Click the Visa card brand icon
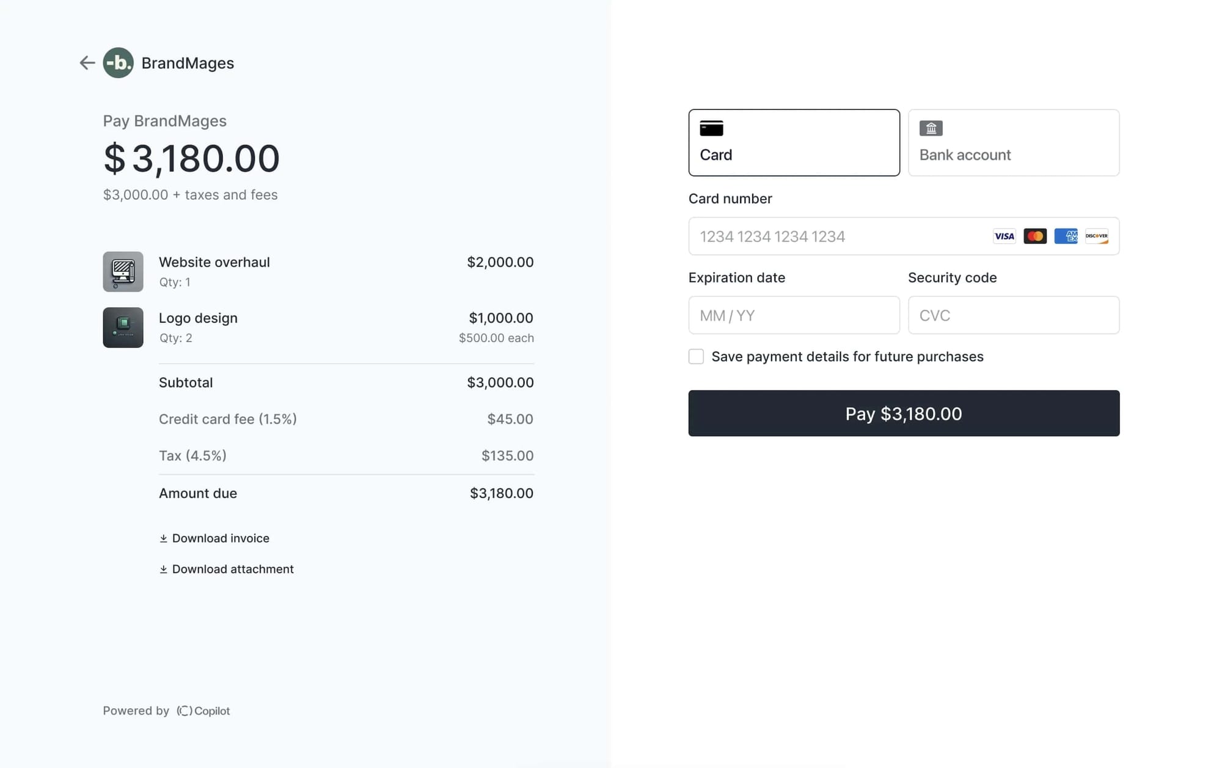Image resolution: width=1222 pixels, height=768 pixels. click(x=1004, y=236)
